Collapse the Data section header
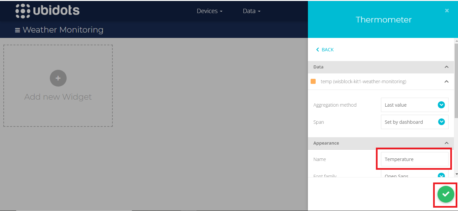 (x=446, y=67)
